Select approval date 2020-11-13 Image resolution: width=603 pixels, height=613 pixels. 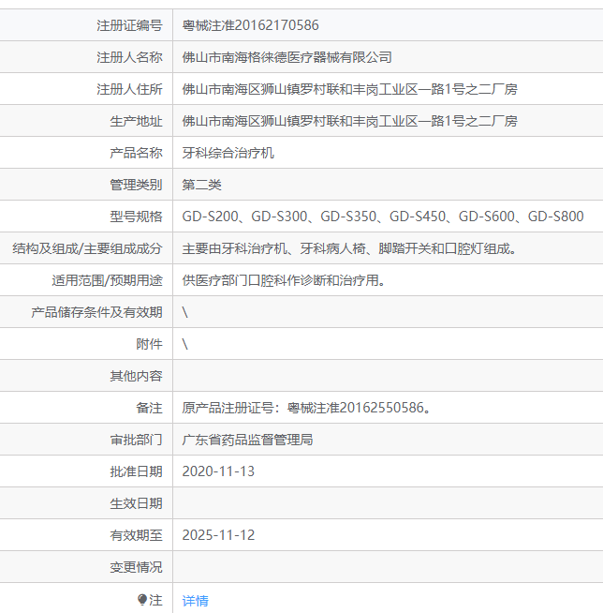pos(218,471)
